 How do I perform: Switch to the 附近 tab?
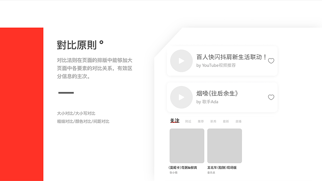point(188,121)
